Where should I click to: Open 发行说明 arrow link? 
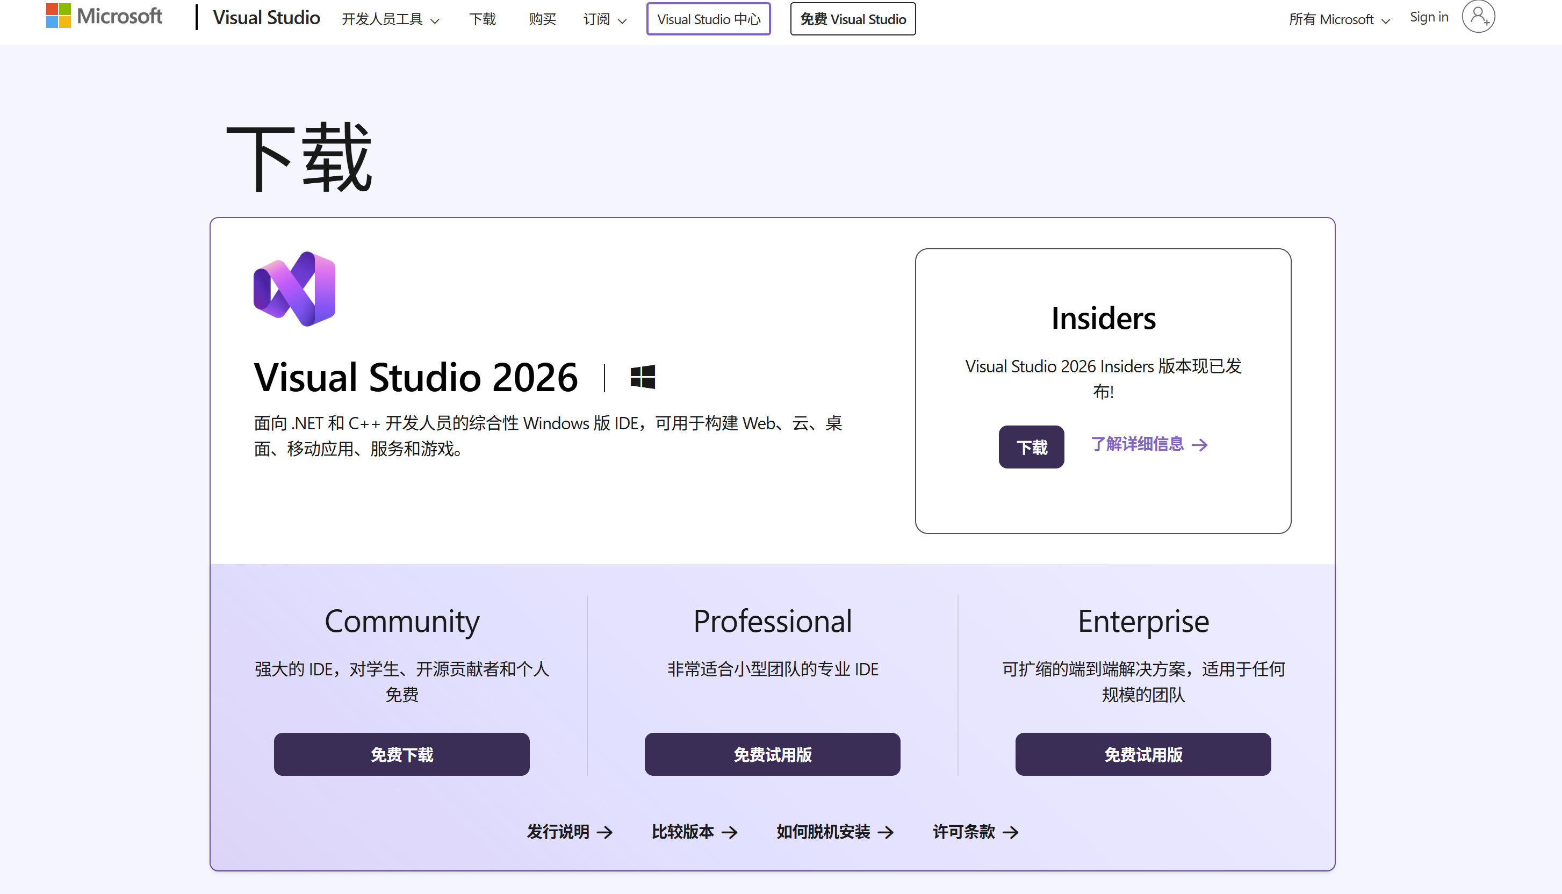click(569, 831)
